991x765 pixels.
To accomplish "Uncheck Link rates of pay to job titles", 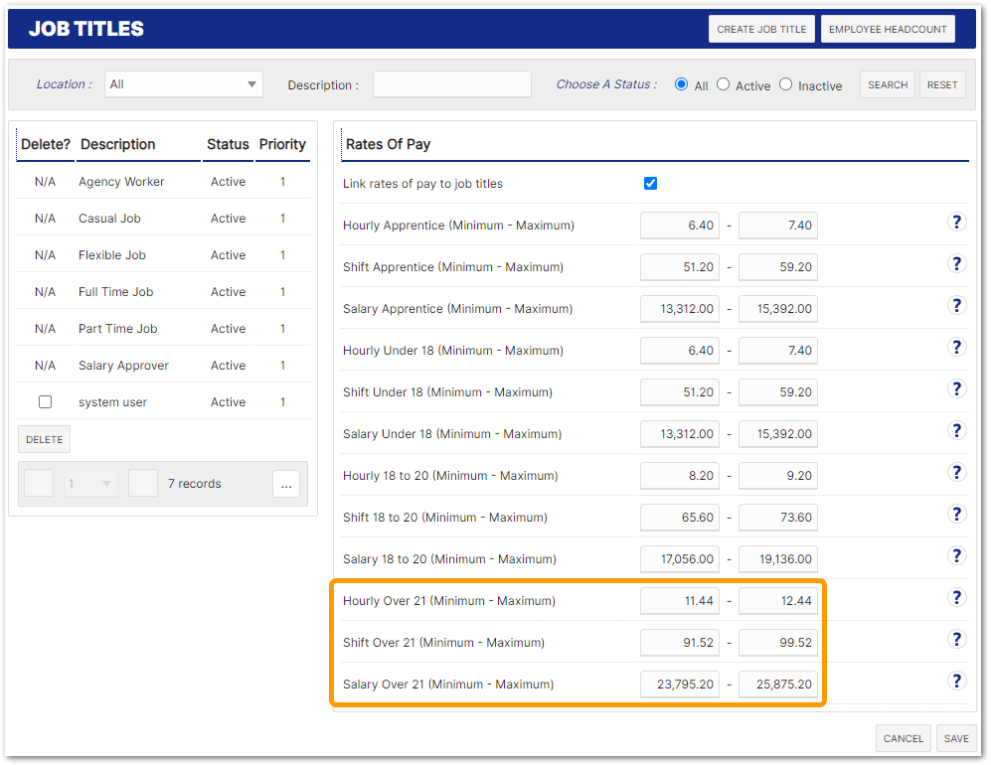I will (651, 184).
